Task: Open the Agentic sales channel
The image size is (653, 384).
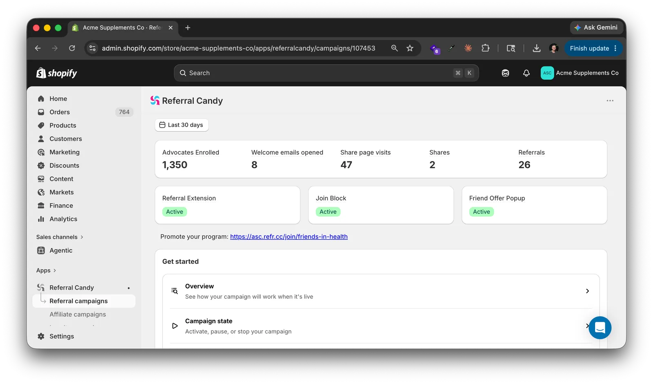Action: coord(61,250)
